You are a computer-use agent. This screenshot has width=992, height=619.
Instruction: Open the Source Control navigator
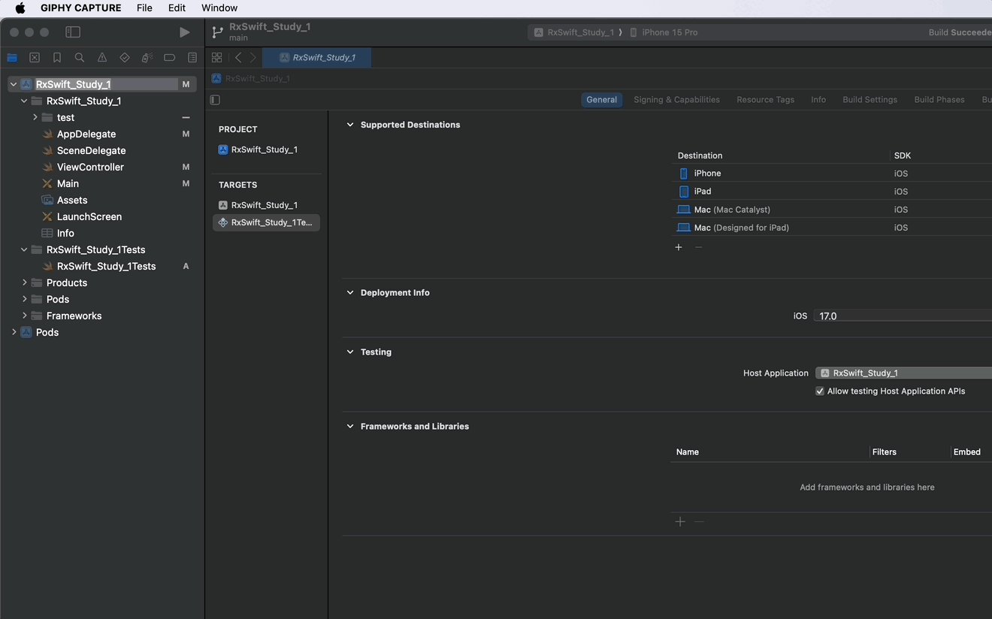[x=35, y=58]
